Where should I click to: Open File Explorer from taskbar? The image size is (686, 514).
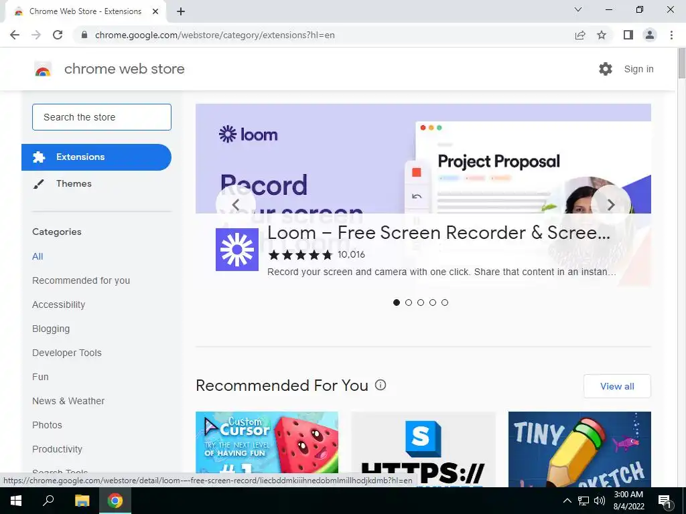pyautogui.click(x=82, y=501)
